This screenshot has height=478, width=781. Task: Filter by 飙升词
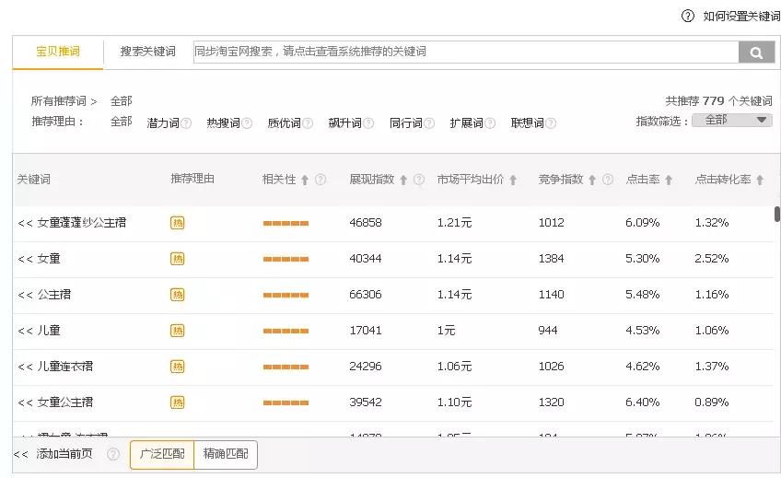[345, 123]
